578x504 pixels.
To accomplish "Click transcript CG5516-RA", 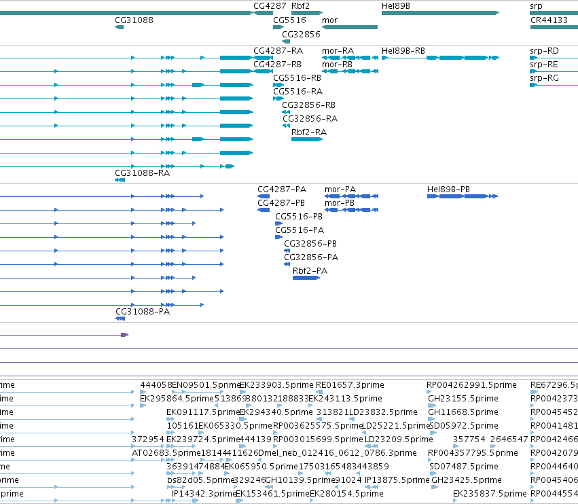I will pos(297,91).
